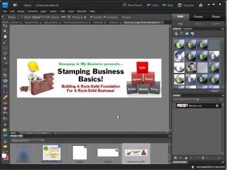Select the Crop tool
Image resolution: width=227 pixels, height=170 pixels.
point(5,75)
